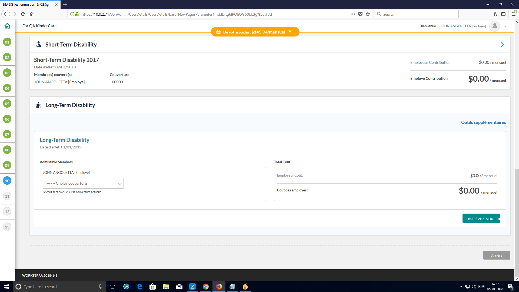Image resolution: width=519 pixels, height=292 pixels.
Task: Open Chrome from the Windows taskbar
Action: click(206, 287)
